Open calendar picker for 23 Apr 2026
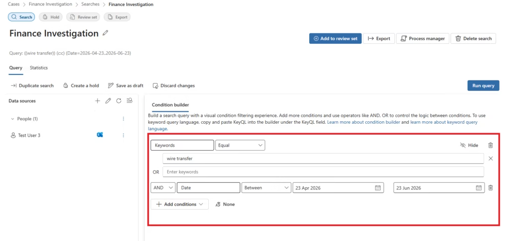509x241 pixels. tap(378, 188)
